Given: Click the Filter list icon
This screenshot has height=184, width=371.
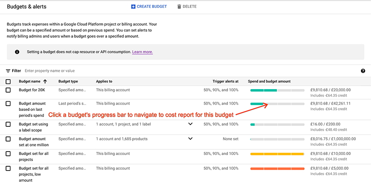Looking at the screenshot, I should click(8, 71).
